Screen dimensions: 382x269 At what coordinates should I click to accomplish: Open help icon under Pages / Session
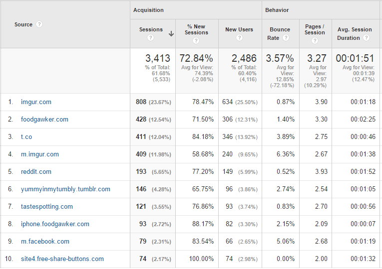coord(315,40)
